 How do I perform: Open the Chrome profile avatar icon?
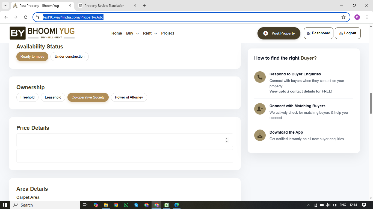[x=357, y=17]
